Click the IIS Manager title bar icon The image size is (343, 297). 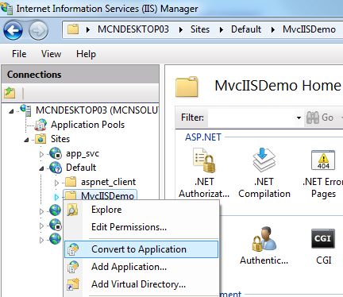coord(6,9)
